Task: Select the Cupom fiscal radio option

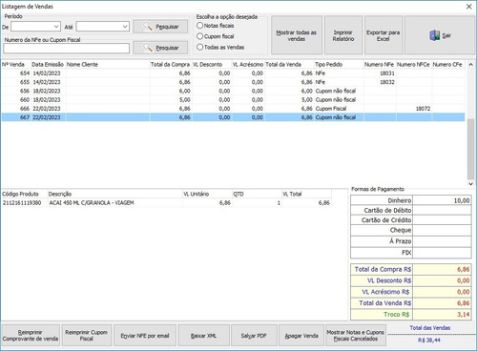Action: (199, 36)
